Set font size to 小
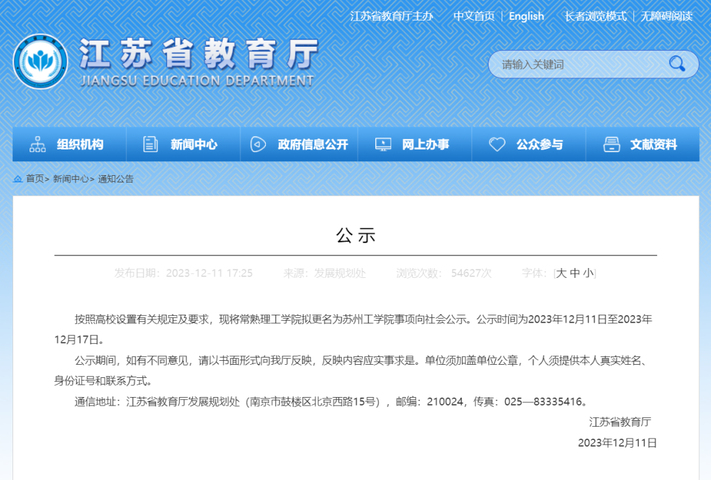711x480 pixels. [588, 273]
